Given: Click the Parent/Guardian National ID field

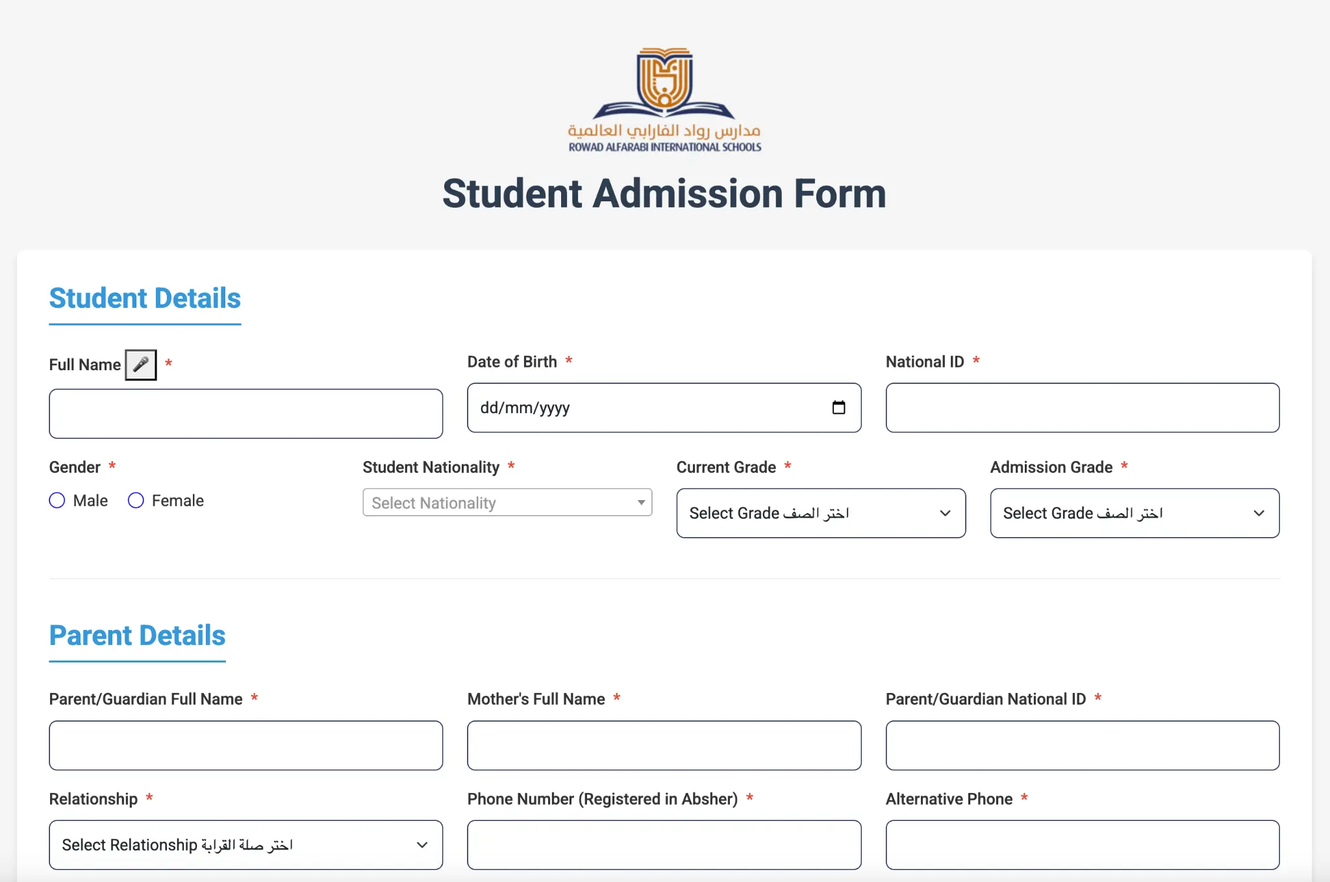Looking at the screenshot, I should [1083, 745].
